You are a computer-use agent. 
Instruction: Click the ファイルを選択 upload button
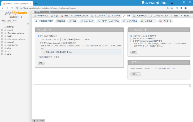point(68,39)
